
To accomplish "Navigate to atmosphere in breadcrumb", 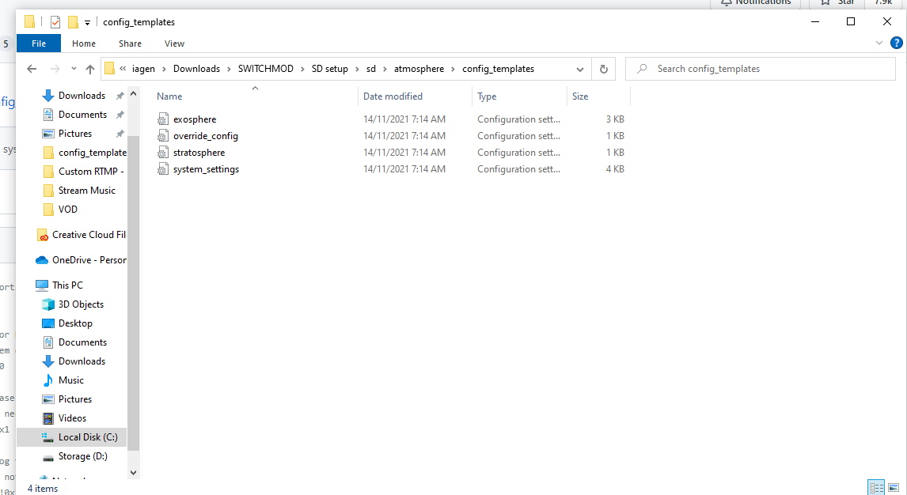I will (x=419, y=69).
